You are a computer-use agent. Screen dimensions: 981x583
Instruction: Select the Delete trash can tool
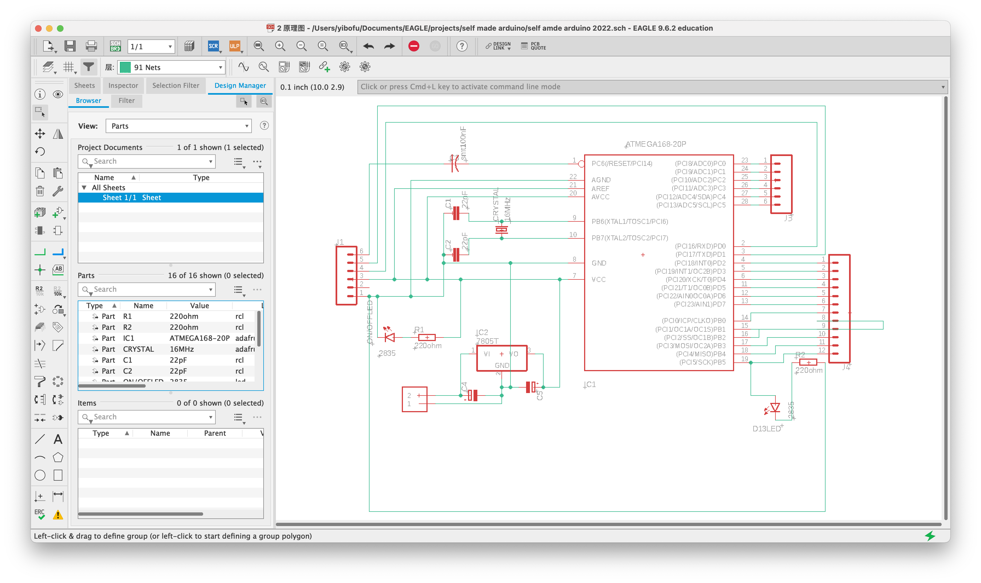point(40,191)
